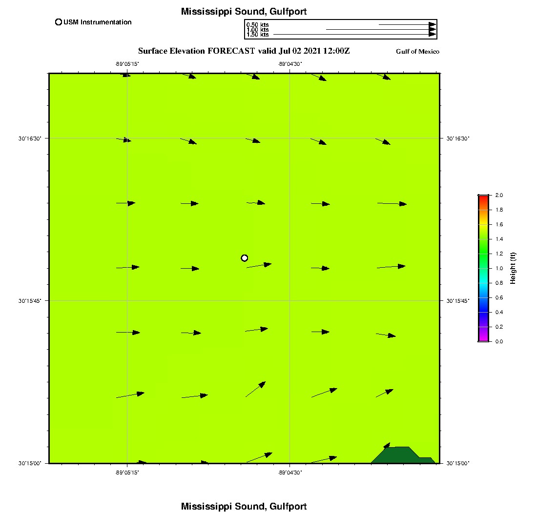This screenshot has height=512, width=537.
Task: Click the bottom "Mississippi Sound, Gulfport" caption
Action: (x=244, y=506)
